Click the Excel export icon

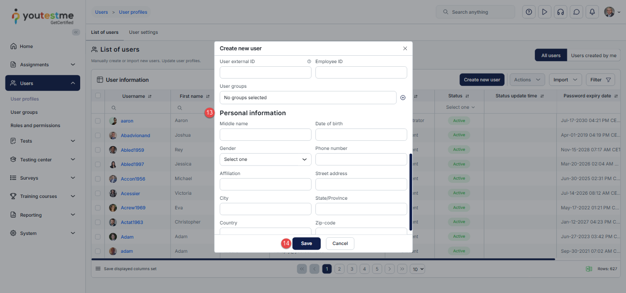point(589,269)
